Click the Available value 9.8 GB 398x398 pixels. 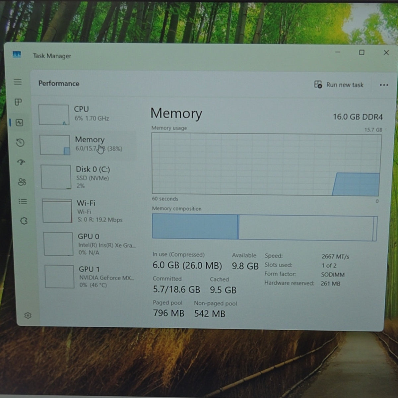tap(245, 266)
